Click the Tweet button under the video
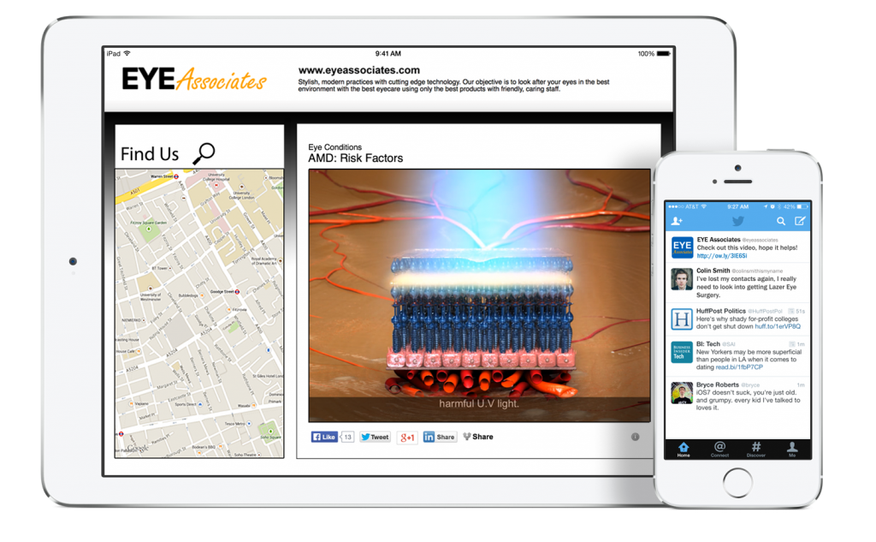The width and height of the screenshot is (876, 542). click(375, 437)
